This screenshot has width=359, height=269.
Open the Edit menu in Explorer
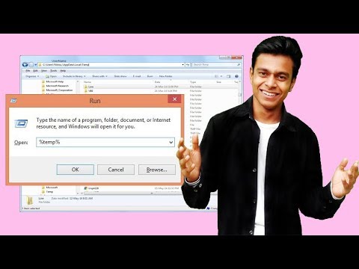pos(36,71)
